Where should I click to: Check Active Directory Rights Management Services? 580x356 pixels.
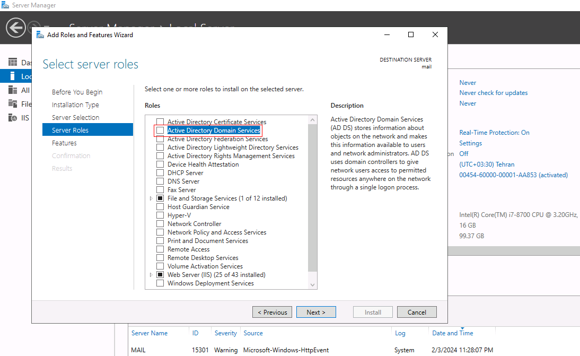click(160, 156)
